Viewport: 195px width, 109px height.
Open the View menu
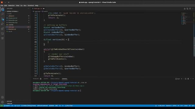(18, 5)
